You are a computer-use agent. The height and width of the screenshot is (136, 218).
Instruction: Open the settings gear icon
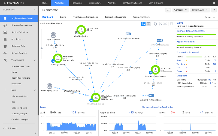click(214, 3)
